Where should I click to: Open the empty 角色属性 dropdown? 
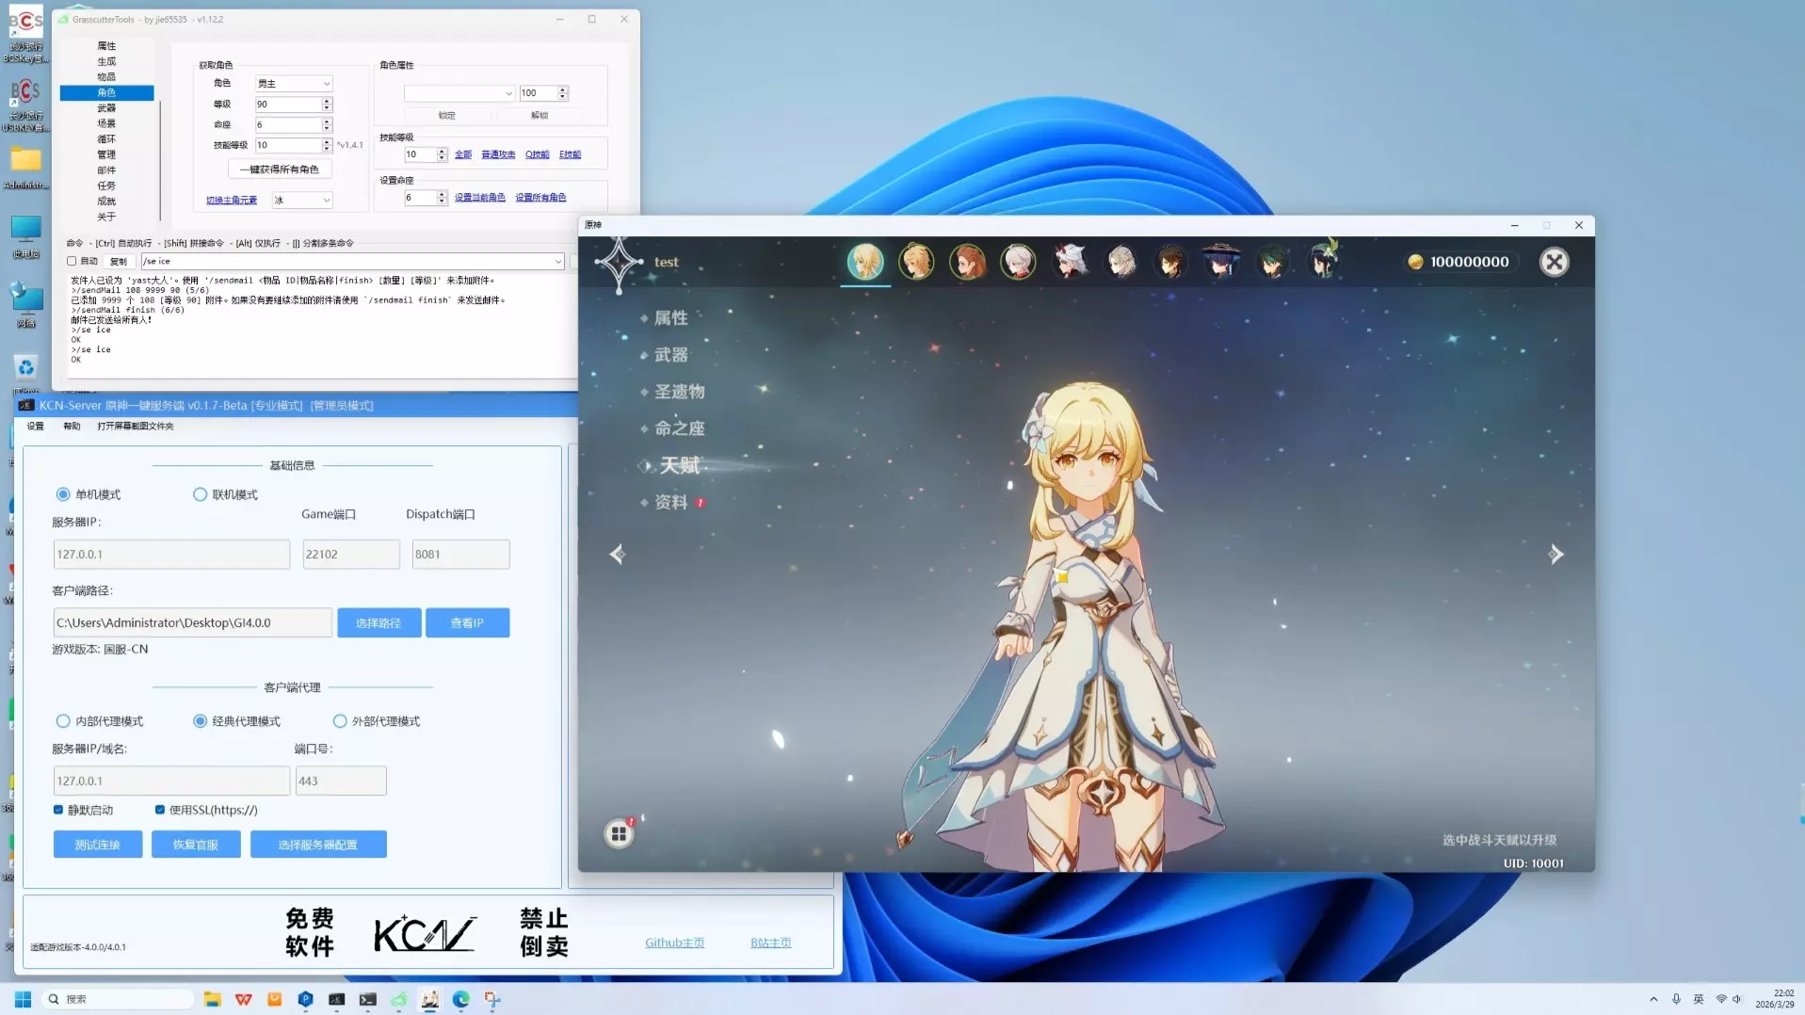tap(459, 93)
